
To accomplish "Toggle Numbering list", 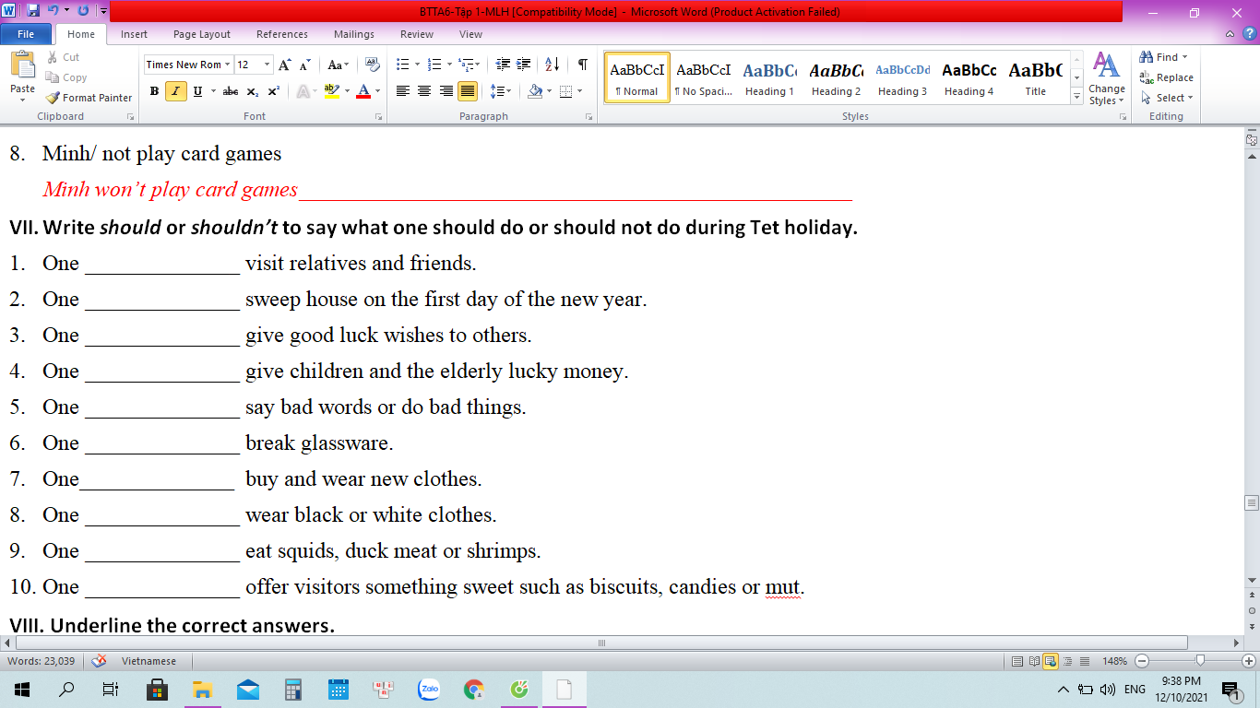I will tap(435, 65).
